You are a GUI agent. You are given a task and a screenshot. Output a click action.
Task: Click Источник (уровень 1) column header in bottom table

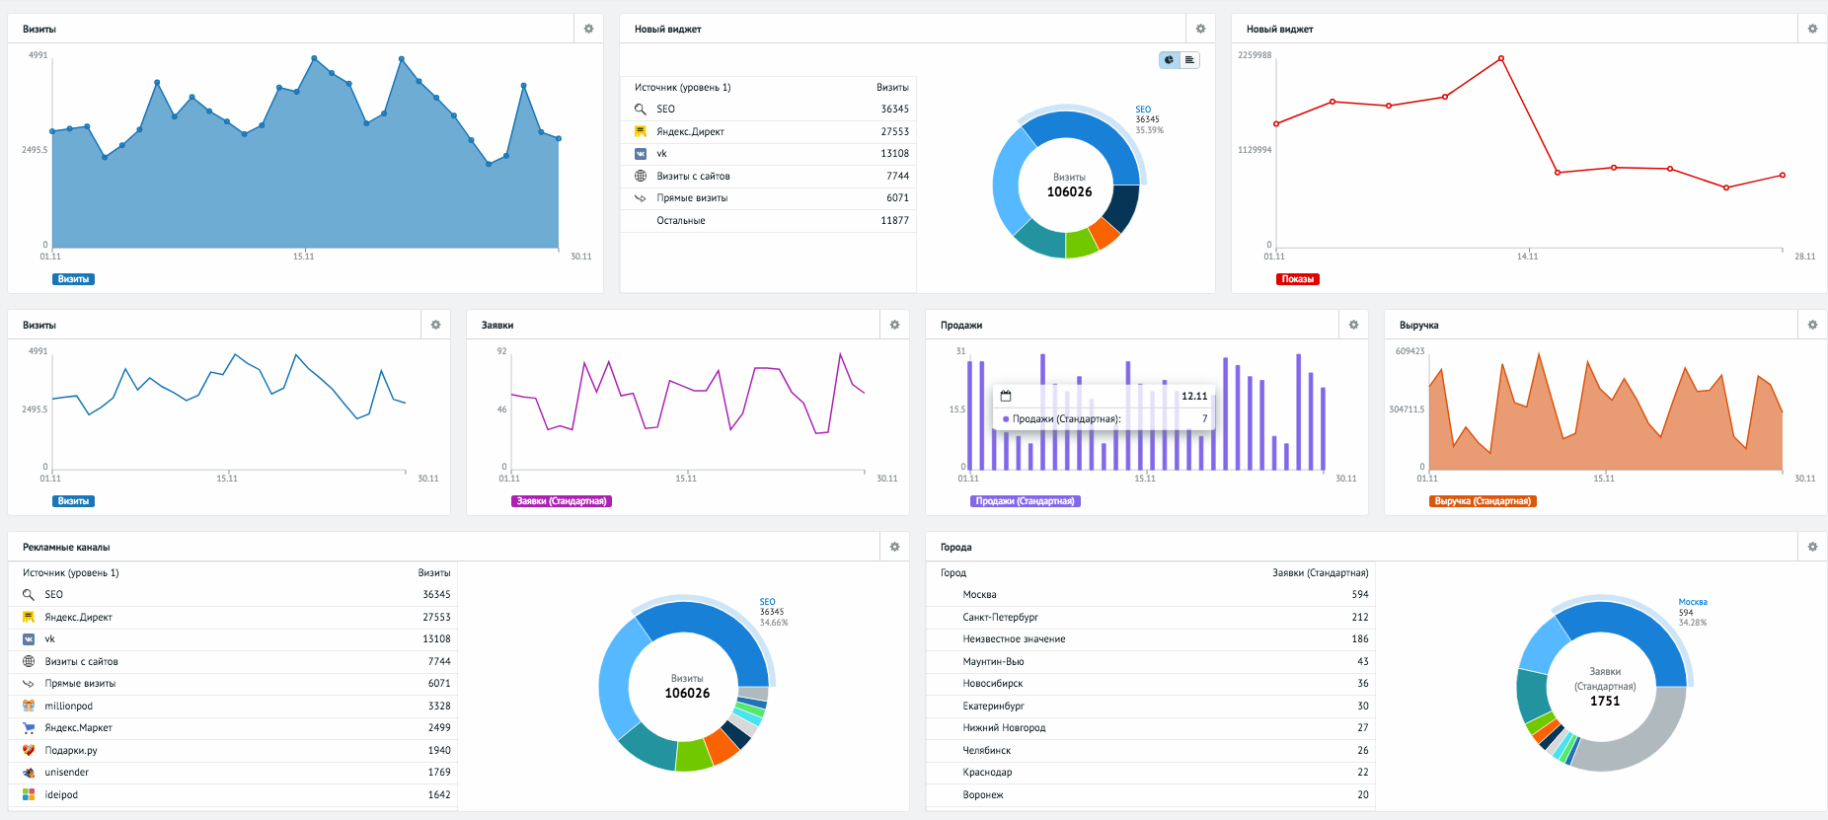coord(71,572)
